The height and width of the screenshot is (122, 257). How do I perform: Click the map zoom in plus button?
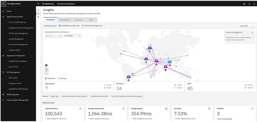click(x=47, y=69)
